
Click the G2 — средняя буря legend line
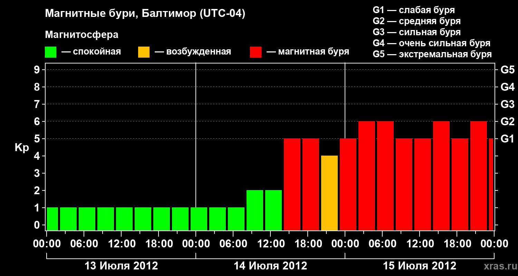[416, 21]
